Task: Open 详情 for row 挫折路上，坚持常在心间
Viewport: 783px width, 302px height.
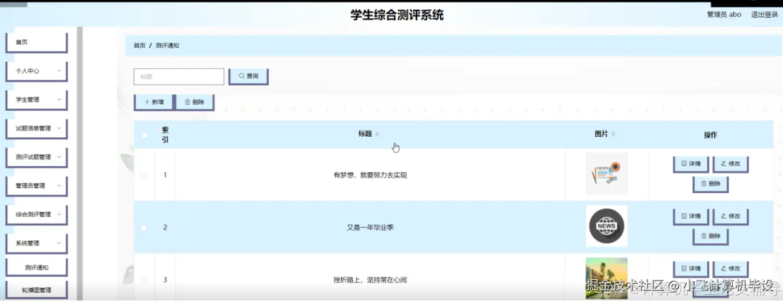Action: tap(690, 268)
